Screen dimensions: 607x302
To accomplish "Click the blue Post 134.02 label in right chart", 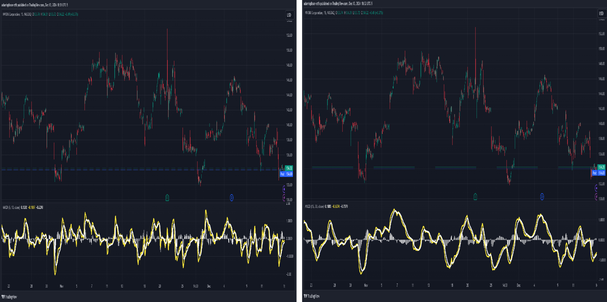I will pos(598,173).
